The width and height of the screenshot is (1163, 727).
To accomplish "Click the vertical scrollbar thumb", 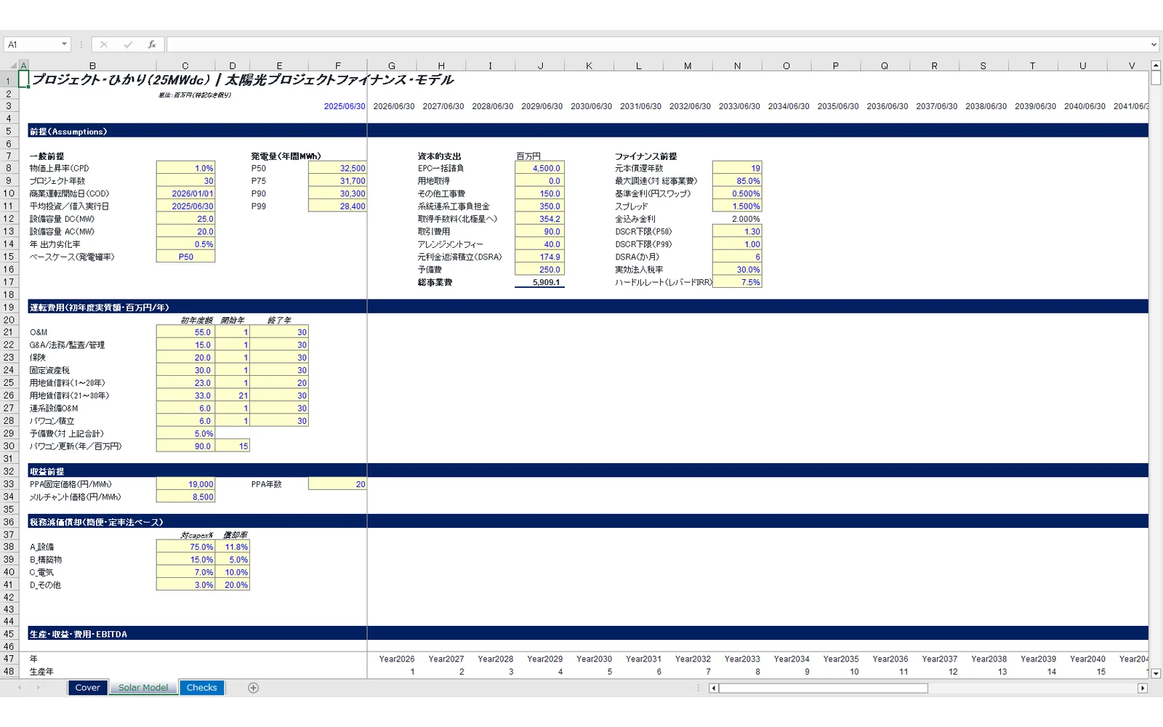I will 1156,79.
